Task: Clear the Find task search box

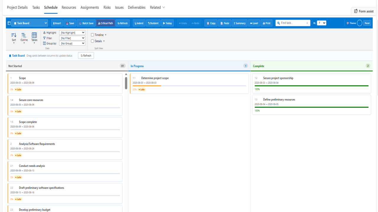Action: pyautogui.click(x=307, y=23)
